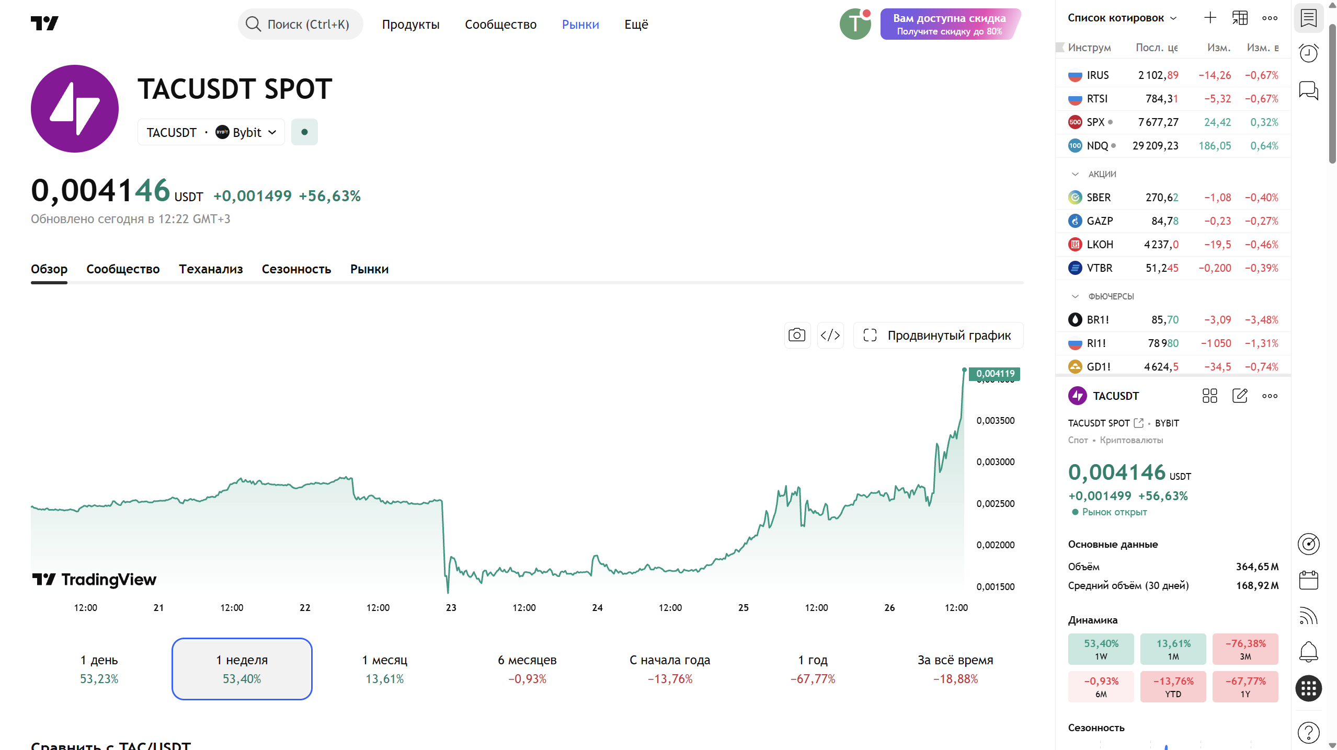Open the Список котировок dropdown
The width and height of the screenshot is (1337, 750).
pos(1122,18)
